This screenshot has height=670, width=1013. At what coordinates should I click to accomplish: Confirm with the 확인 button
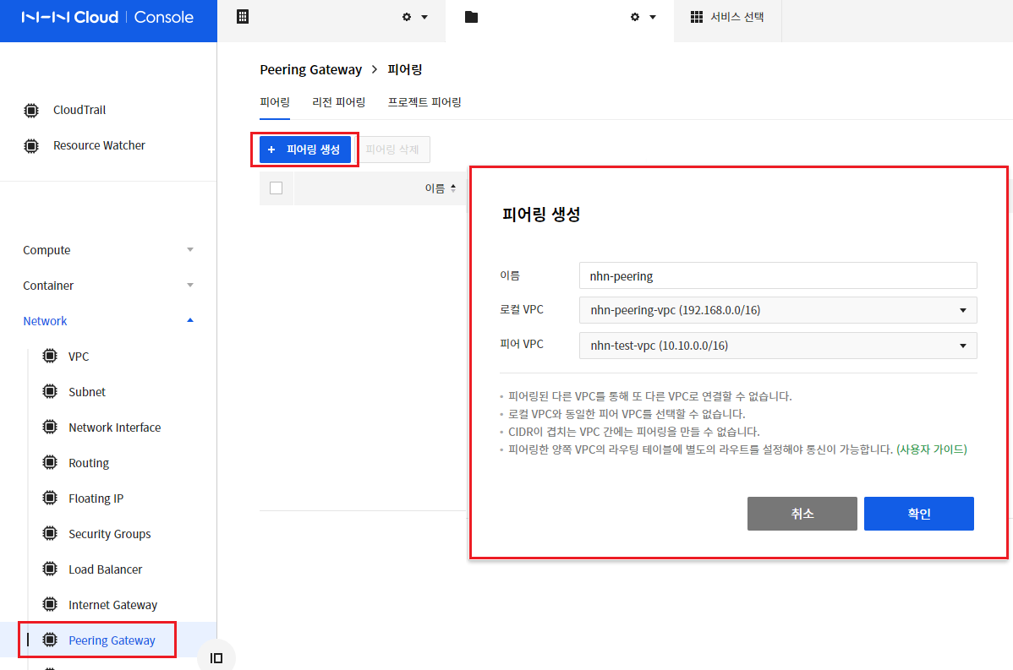[918, 514]
